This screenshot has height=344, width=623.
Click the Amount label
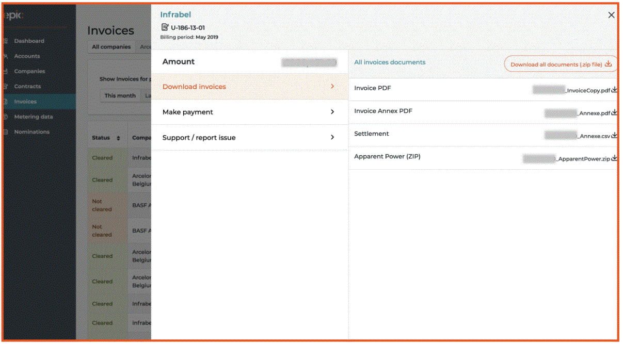pyautogui.click(x=179, y=61)
